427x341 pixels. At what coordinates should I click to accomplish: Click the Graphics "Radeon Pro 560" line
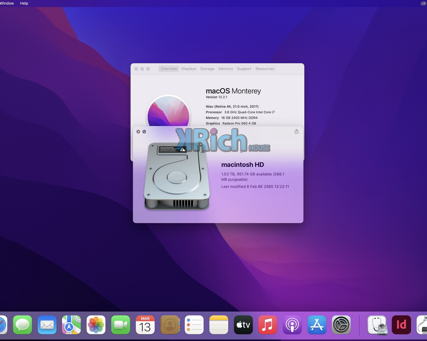[231, 124]
